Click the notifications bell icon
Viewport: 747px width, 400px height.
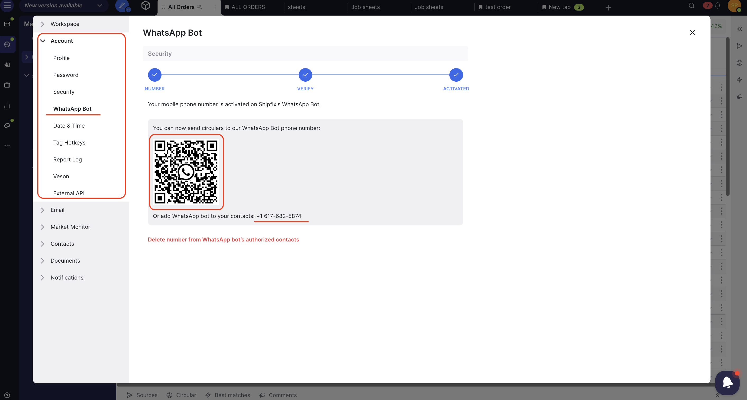(x=717, y=6)
